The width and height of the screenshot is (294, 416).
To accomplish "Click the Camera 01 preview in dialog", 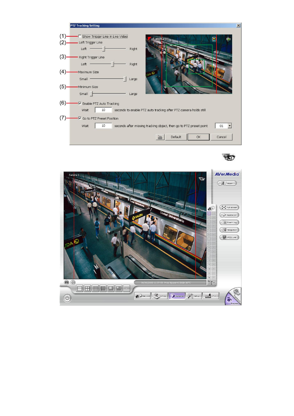I will 189,64.
